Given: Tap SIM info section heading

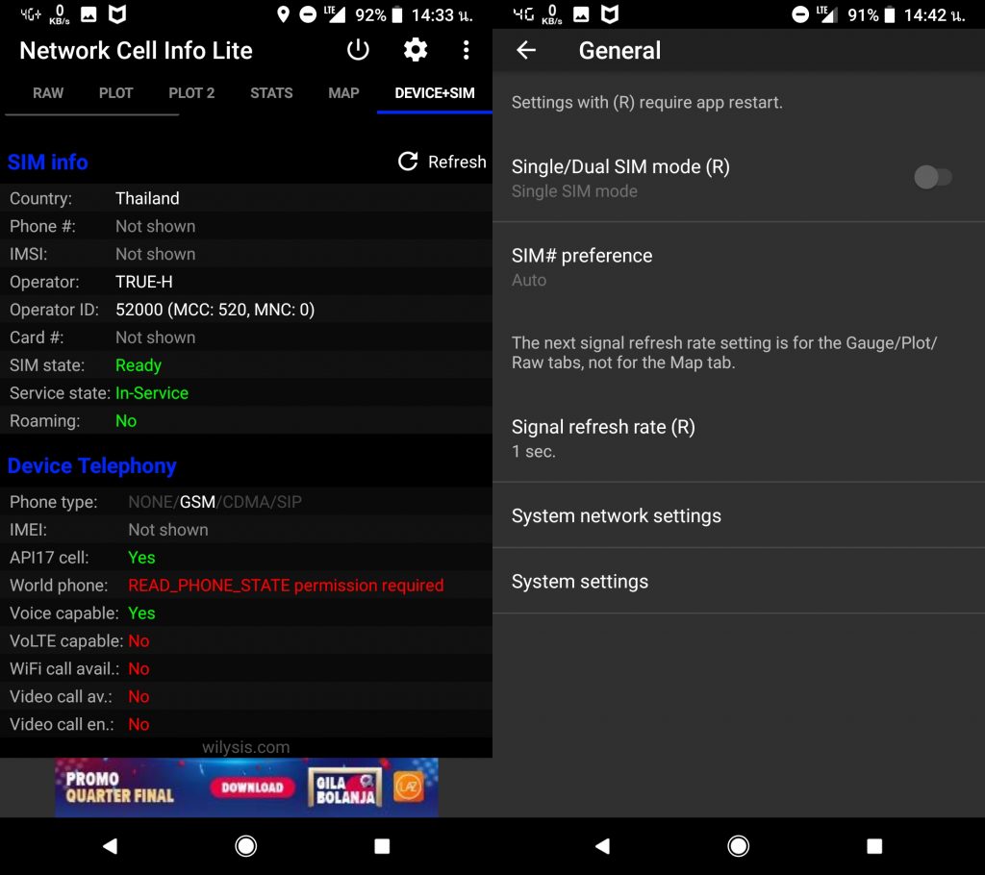Looking at the screenshot, I should 47,162.
